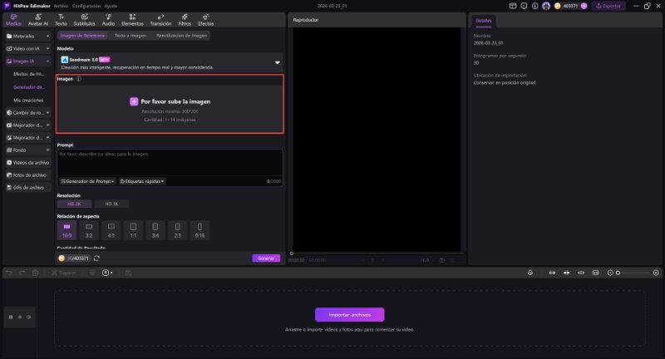Screen dimensions: 665x359
Task: Click the redo icon in timeline toolbar
Action: click(22, 273)
